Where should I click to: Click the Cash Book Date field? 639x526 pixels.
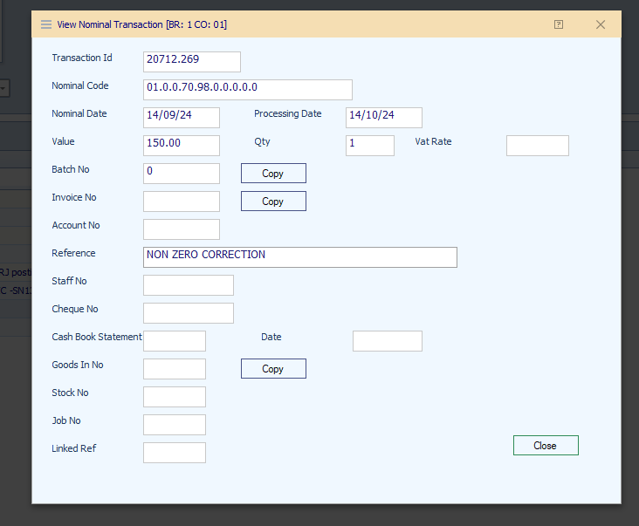coord(388,341)
